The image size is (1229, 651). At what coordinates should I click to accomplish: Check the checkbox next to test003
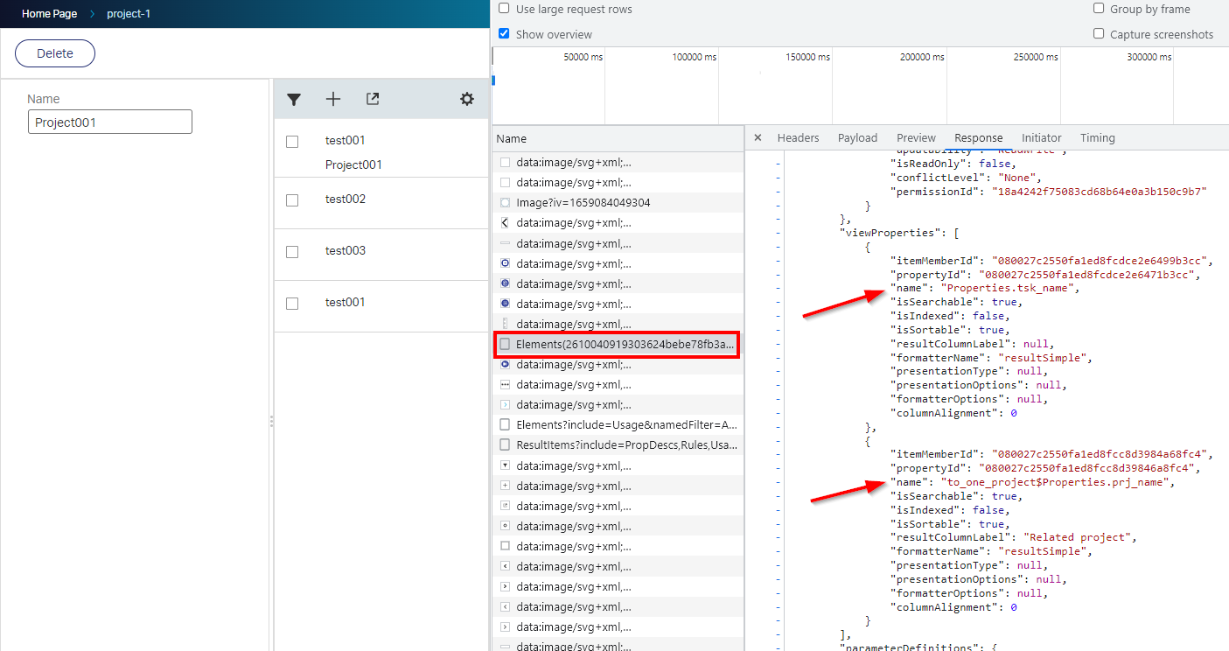292,251
